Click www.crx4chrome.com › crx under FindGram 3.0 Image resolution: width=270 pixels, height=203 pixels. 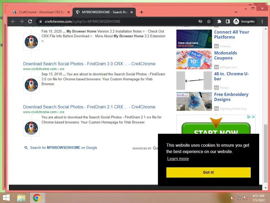click(x=44, y=69)
